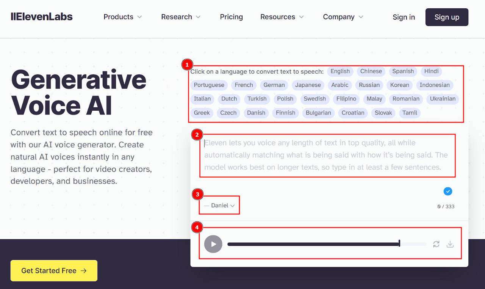Pick the Arabic language option

[340, 85]
